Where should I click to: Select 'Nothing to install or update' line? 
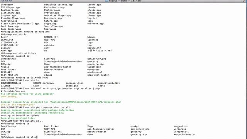20,115
